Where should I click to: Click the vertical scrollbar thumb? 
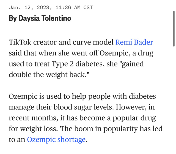[x=174, y=29]
